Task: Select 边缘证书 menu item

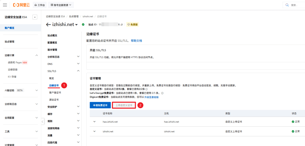Action: [x=54, y=86]
